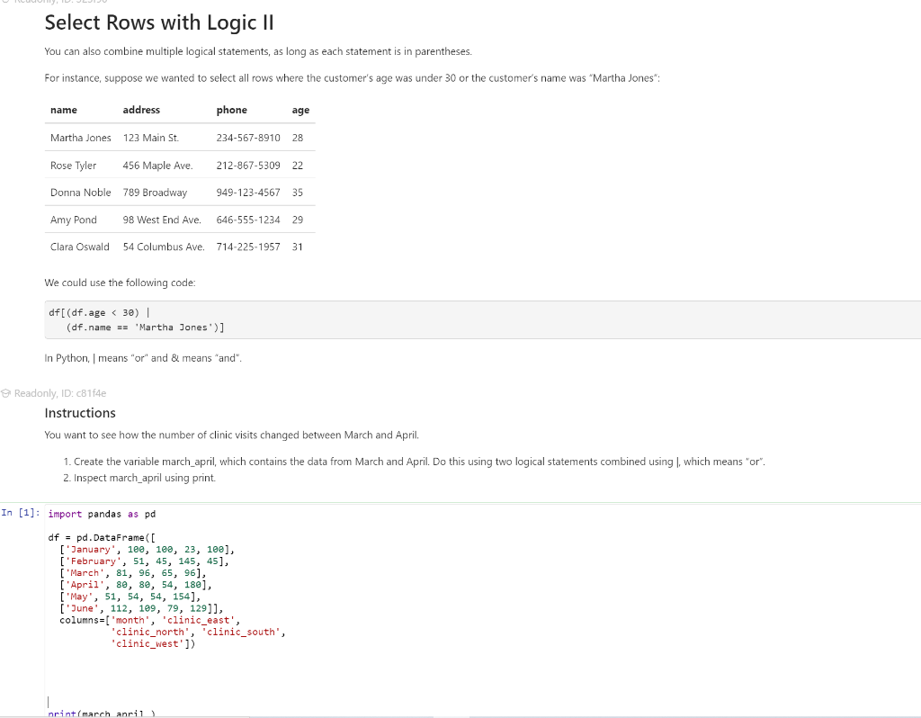Click the 'import pandas as pd' code line

tap(103, 514)
